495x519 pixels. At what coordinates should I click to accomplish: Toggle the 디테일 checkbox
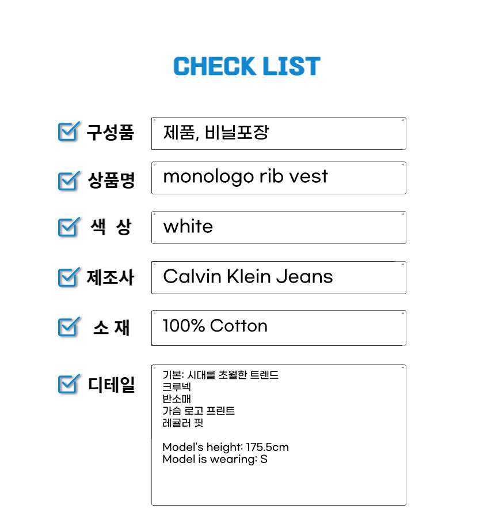[x=68, y=384]
